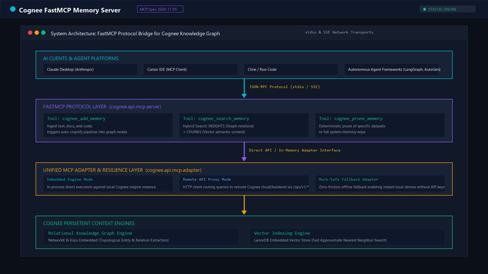
Task: Select the Cursor IDE (MCP Client) card
Action: 191,70
